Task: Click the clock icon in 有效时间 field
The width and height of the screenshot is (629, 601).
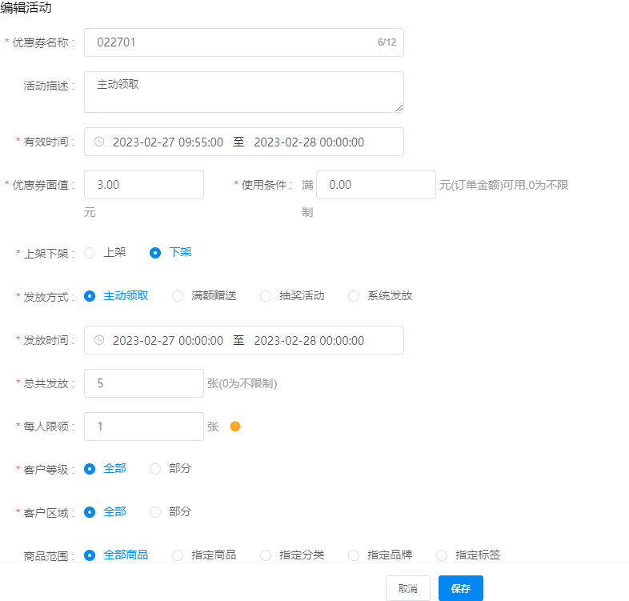Action: pyautogui.click(x=99, y=142)
